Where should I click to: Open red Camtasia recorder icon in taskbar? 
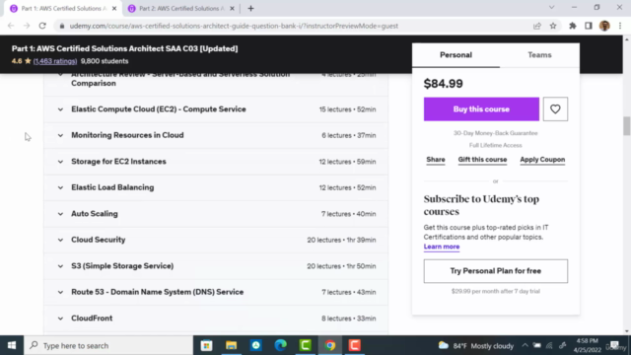click(x=355, y=345)
